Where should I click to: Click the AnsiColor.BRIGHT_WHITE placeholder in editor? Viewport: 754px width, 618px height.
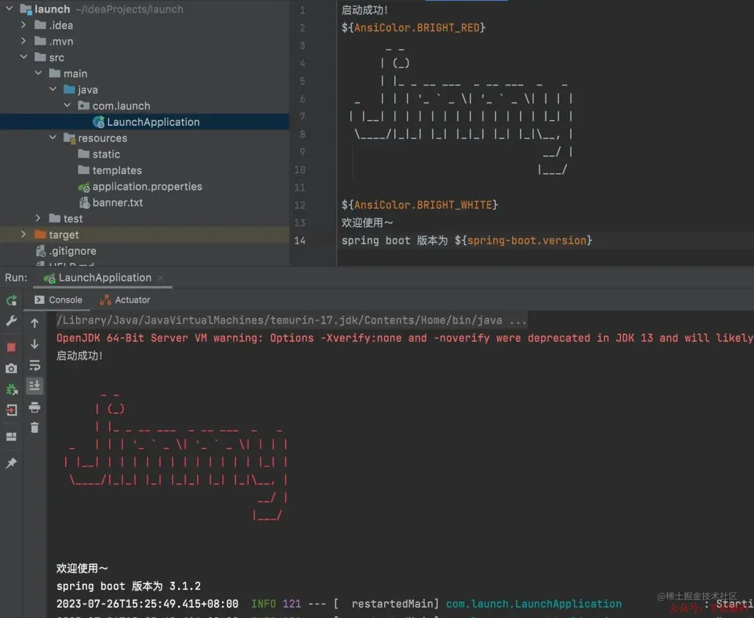pos(420,205)
